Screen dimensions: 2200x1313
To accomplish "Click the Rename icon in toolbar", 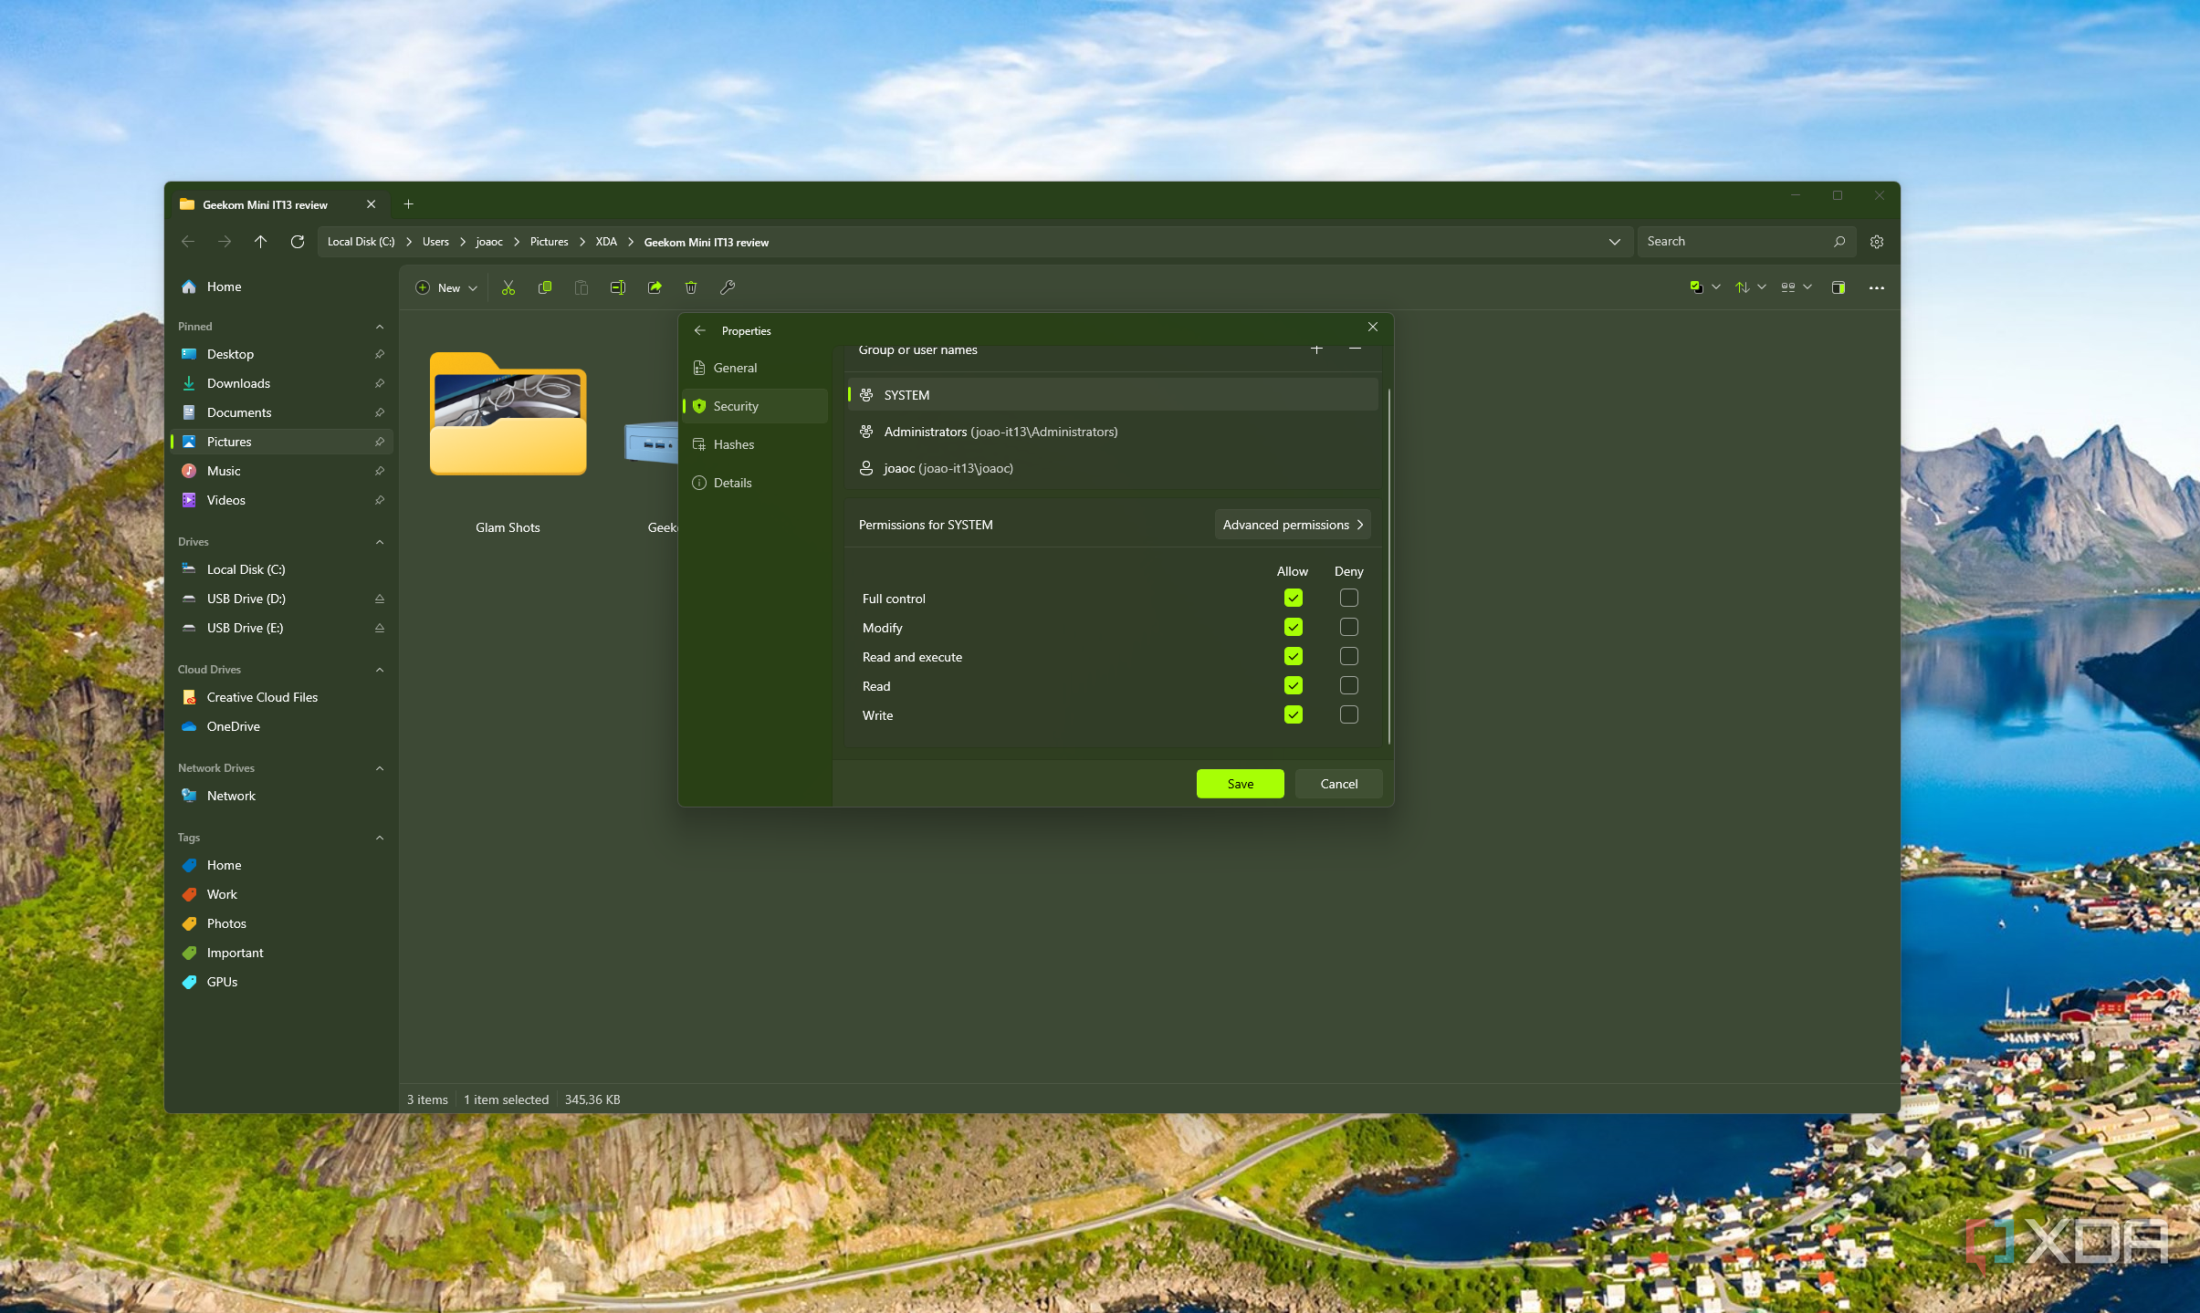I will tap(618, 287).
